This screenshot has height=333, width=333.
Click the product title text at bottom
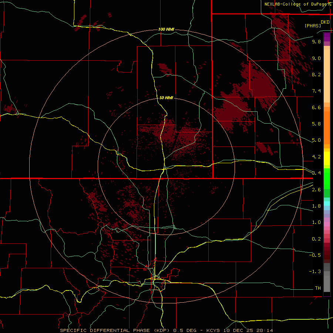166,330
